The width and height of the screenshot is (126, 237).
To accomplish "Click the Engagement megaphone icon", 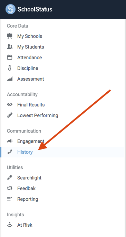I will click(10, 141).
